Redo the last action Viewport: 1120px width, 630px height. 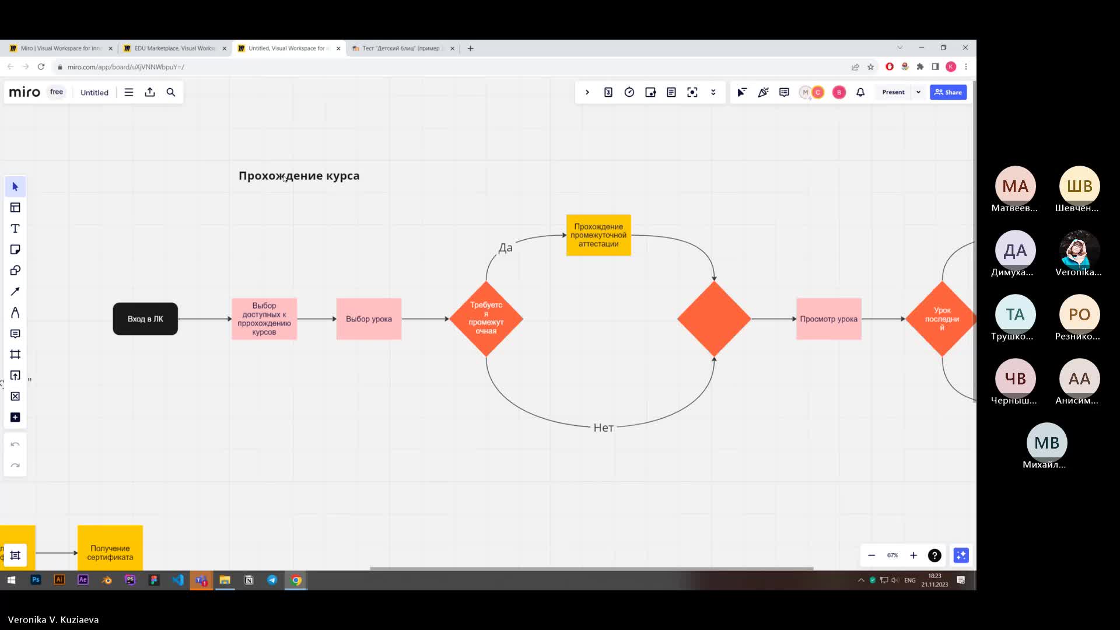[15, 466]
